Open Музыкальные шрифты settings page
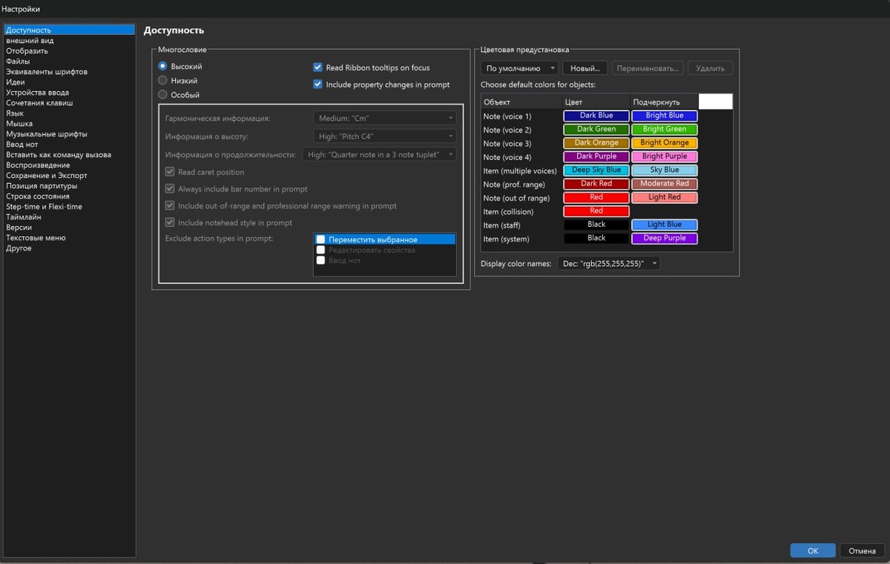 coord(70,133)
